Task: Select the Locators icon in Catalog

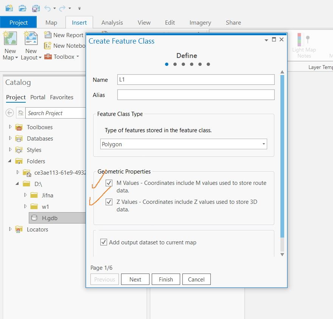Action: (19, 230)
